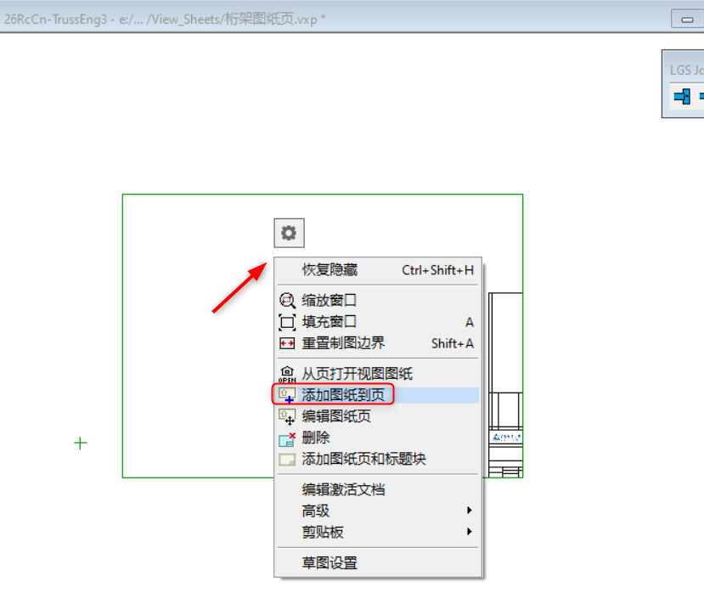
Task: Click the red 重置制图边界 icon
Action: (287, 344)
